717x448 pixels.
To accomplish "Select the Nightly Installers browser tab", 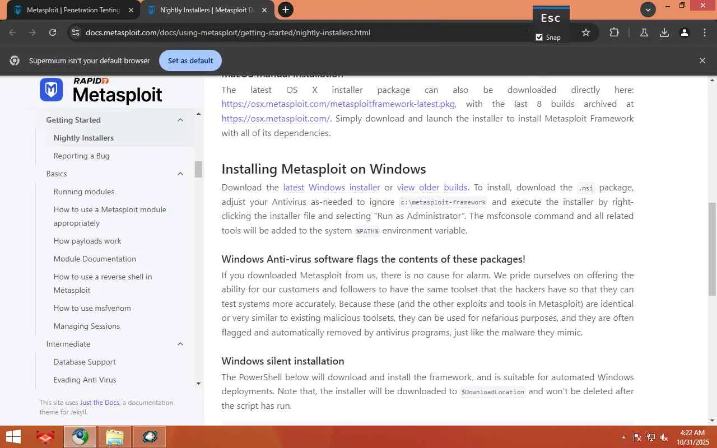I will [207, 10].
